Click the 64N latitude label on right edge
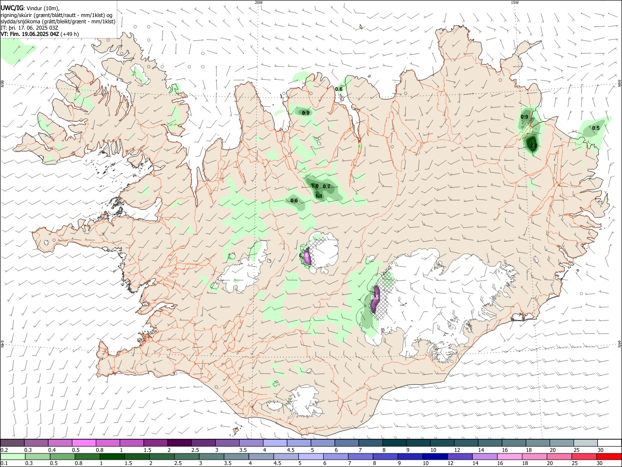Image resolution: width=622 pixels, height=467 pixels. [620, 344]
